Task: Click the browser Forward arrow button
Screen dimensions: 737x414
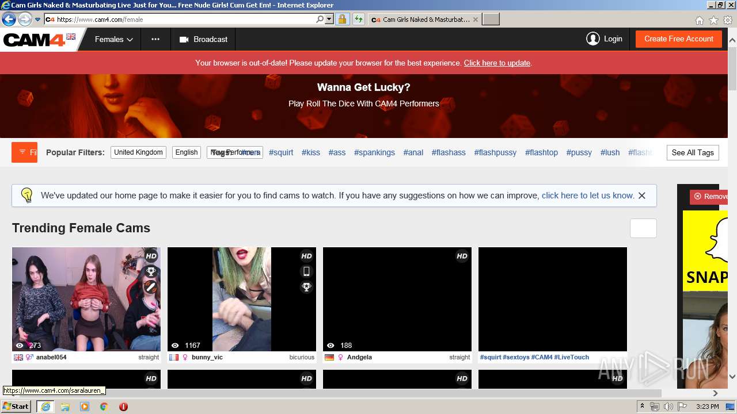Action: (25, 20)
